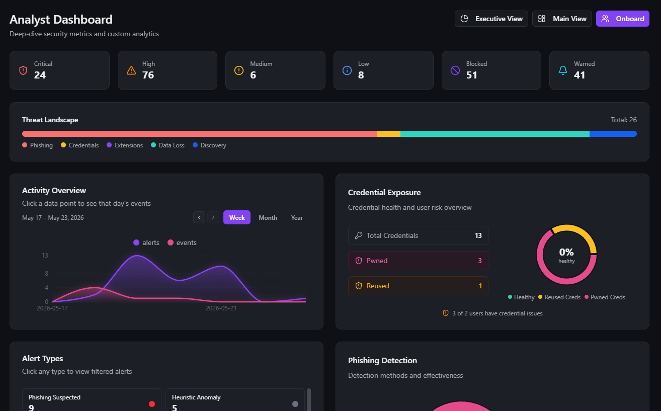Viewport: 661px width, 411px height.
Task: Click the Blocked ban icon
Action: [455, 70]
